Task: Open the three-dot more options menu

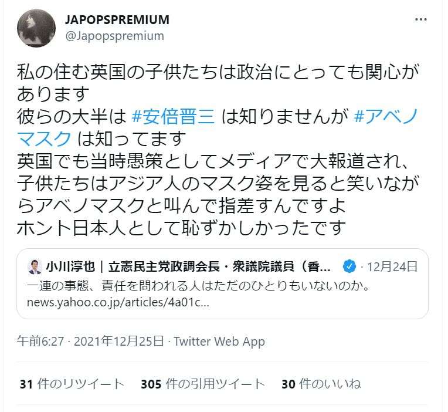Action: coord(421,19)
